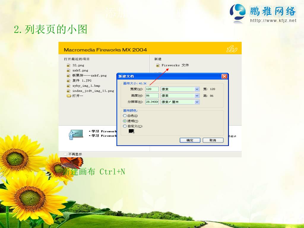Click the file icon beside index_jrdt_img_11.png
The image size is (304, 228).
coord(69,91)
